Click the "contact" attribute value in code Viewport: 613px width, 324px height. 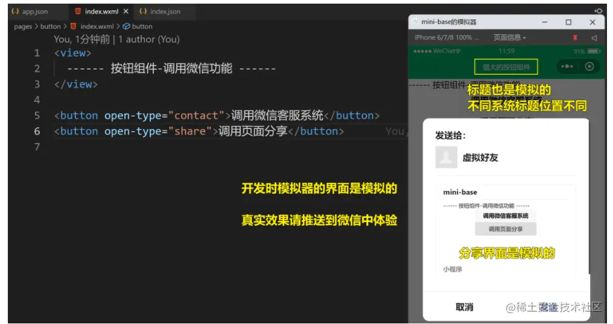click(196, 115)
